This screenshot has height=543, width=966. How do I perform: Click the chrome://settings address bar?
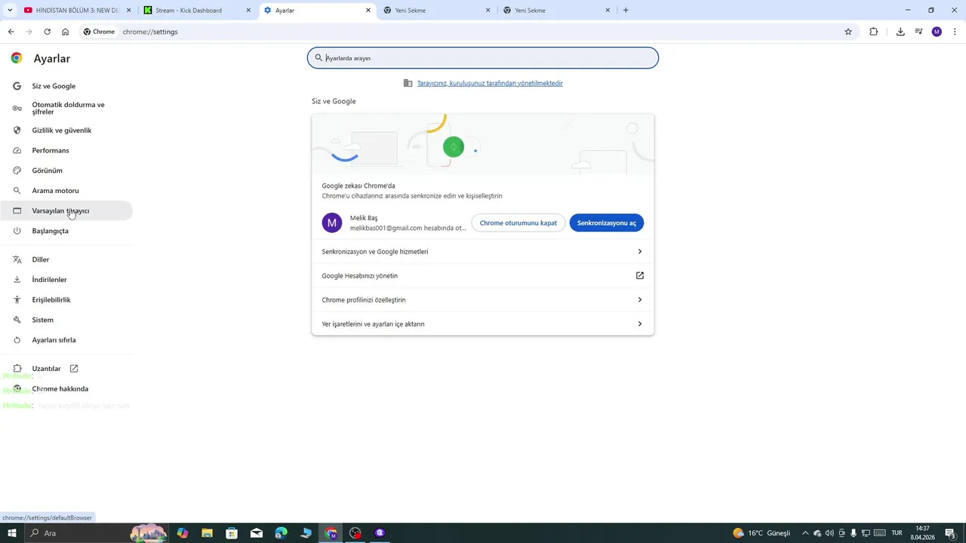pos(475,32)
